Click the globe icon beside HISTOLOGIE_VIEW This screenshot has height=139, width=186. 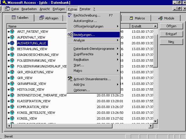point(12,89)
